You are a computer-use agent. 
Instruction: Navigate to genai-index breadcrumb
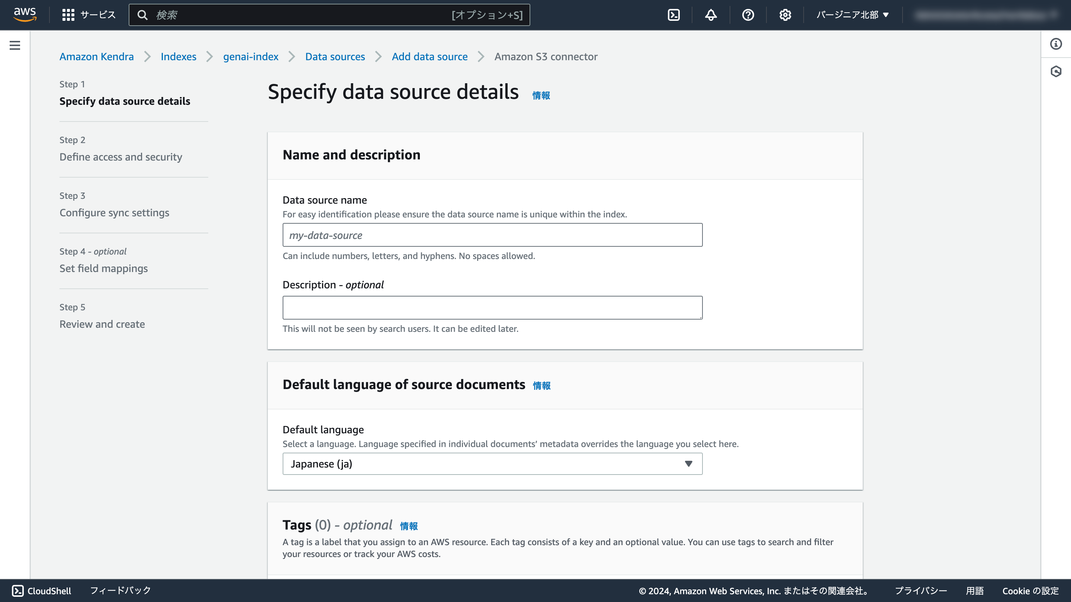point(250,56)
